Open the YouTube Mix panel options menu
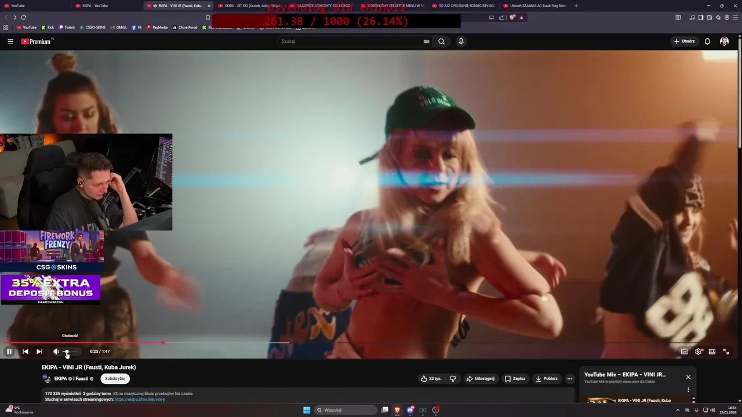This screenshot has width=742, height=417. pos(688,390)
